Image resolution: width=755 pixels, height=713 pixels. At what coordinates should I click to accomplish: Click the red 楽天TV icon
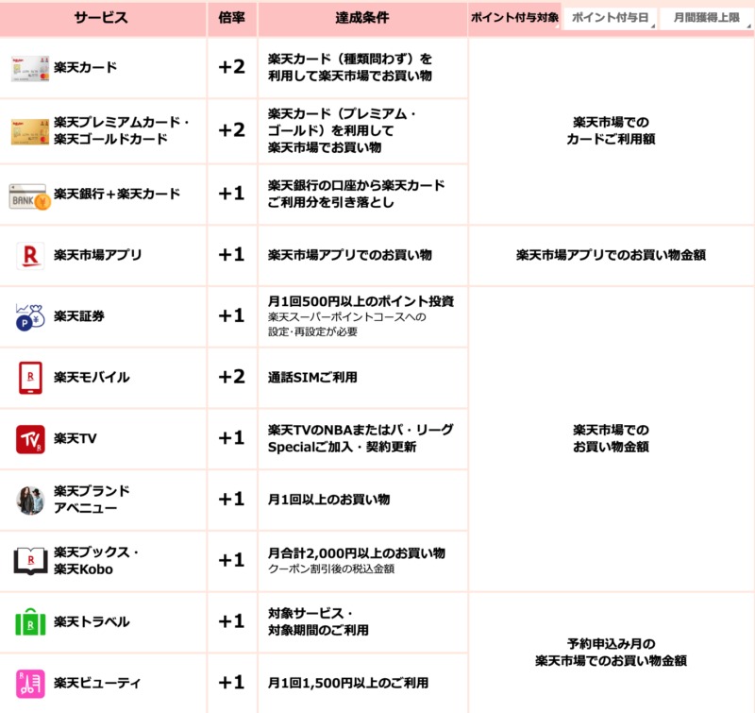[30, 439]
